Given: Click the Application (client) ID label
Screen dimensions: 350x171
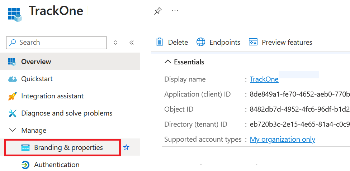Looking at the screenshot, I should coord(198,94).
